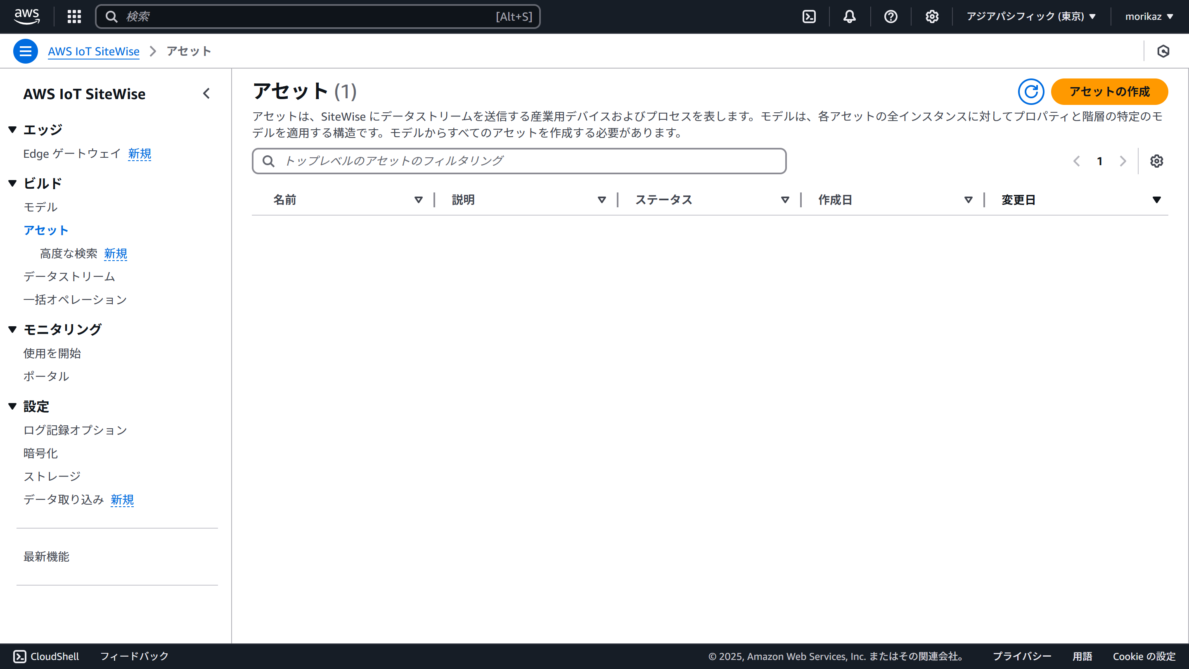
Task: Go to previous page of assets
Action: click(1077, 161)
